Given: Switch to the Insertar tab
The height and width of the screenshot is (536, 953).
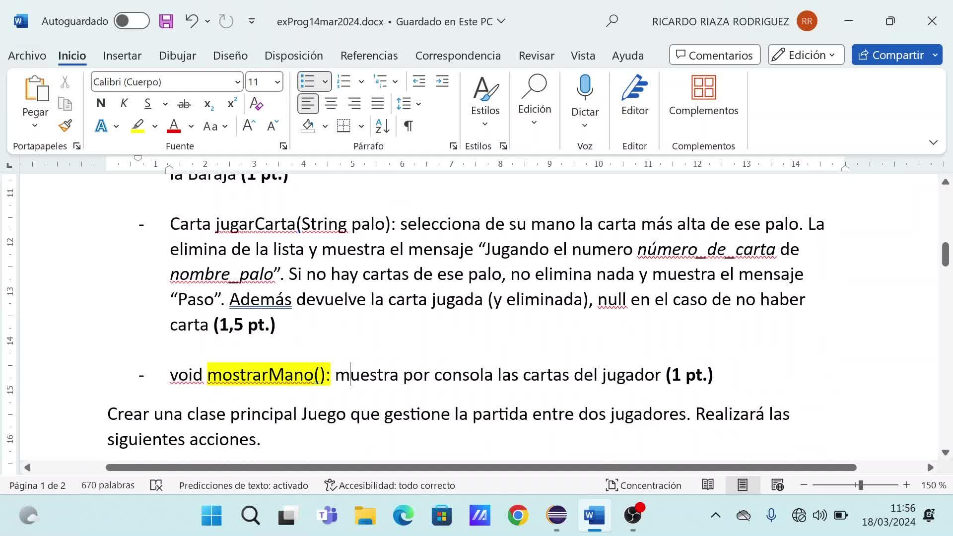Looking at the screenshot, I should tap(122, 56).
